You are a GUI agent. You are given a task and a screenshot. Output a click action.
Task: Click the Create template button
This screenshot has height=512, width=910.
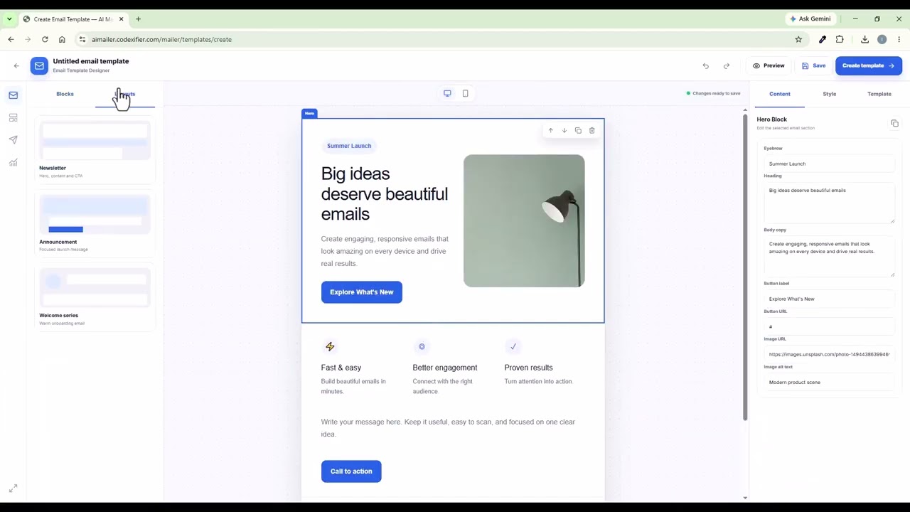(x=868, y=65)
